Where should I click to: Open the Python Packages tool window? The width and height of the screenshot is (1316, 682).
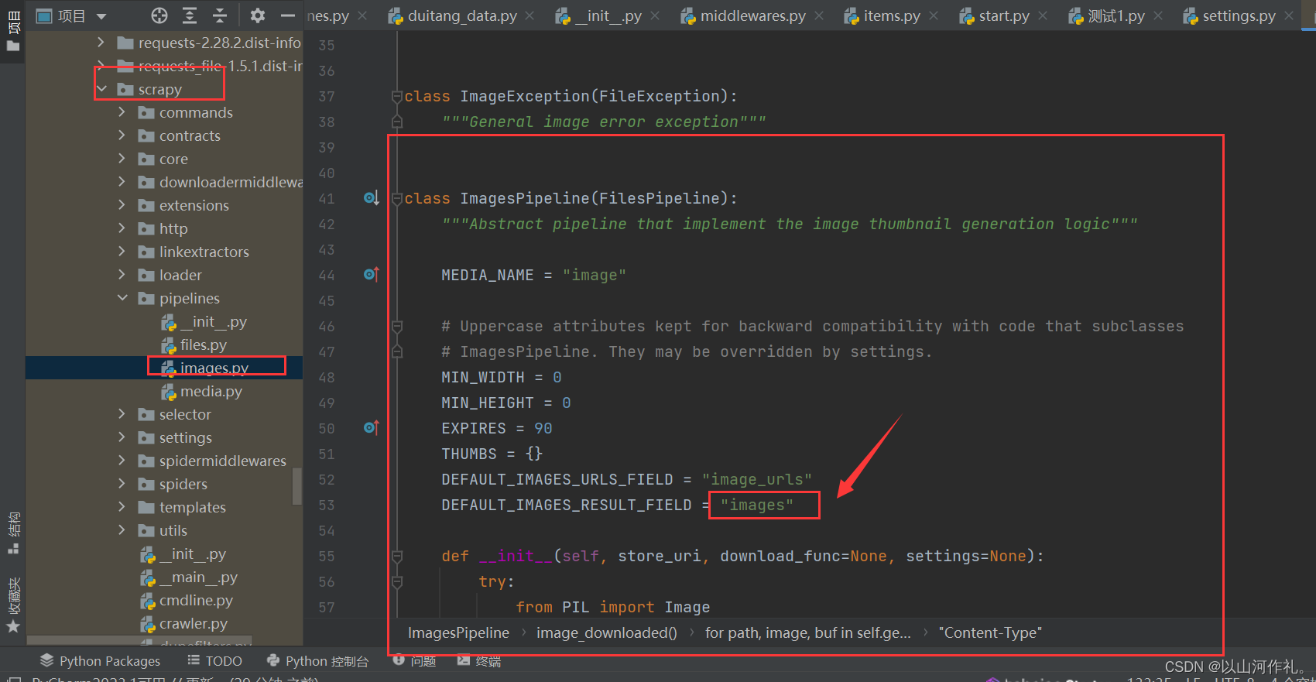[100, 660]
